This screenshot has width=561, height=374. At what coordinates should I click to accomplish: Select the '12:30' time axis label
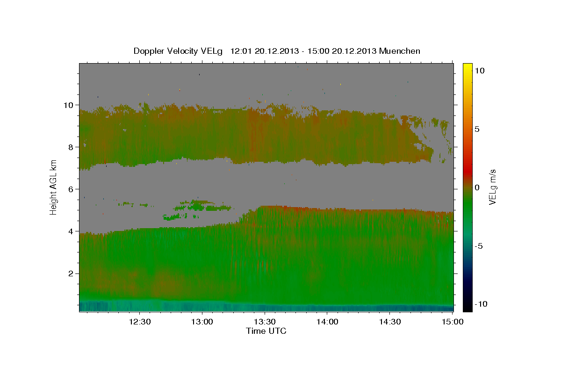coord(140,322)
